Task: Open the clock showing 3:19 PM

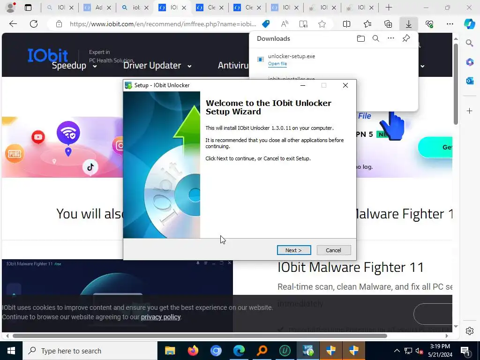Action: (440, 346)
